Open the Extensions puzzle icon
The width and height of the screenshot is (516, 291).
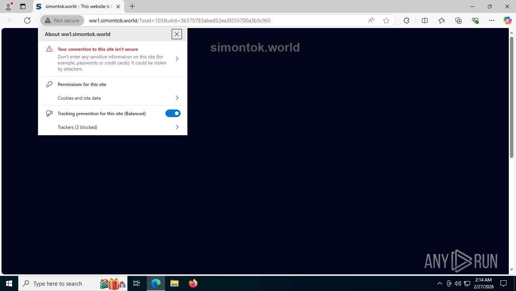click(407, 20)
